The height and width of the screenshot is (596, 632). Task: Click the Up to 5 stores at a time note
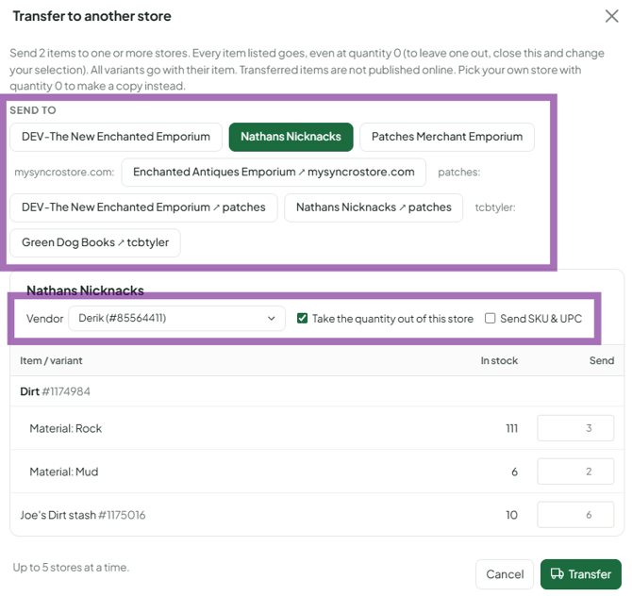71,568
